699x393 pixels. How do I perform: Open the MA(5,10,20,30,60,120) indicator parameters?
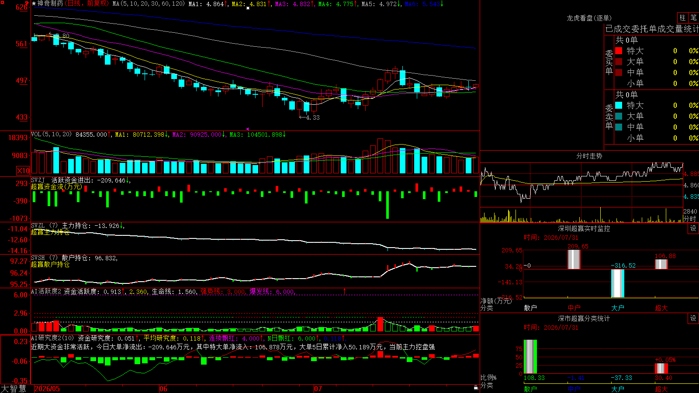point(149,4)
